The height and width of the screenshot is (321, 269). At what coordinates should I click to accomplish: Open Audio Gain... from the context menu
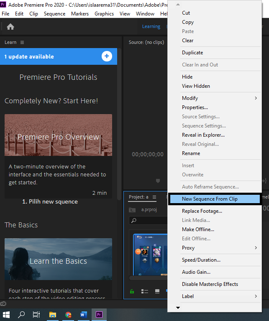pyautogui.click(x=220, y=272)
